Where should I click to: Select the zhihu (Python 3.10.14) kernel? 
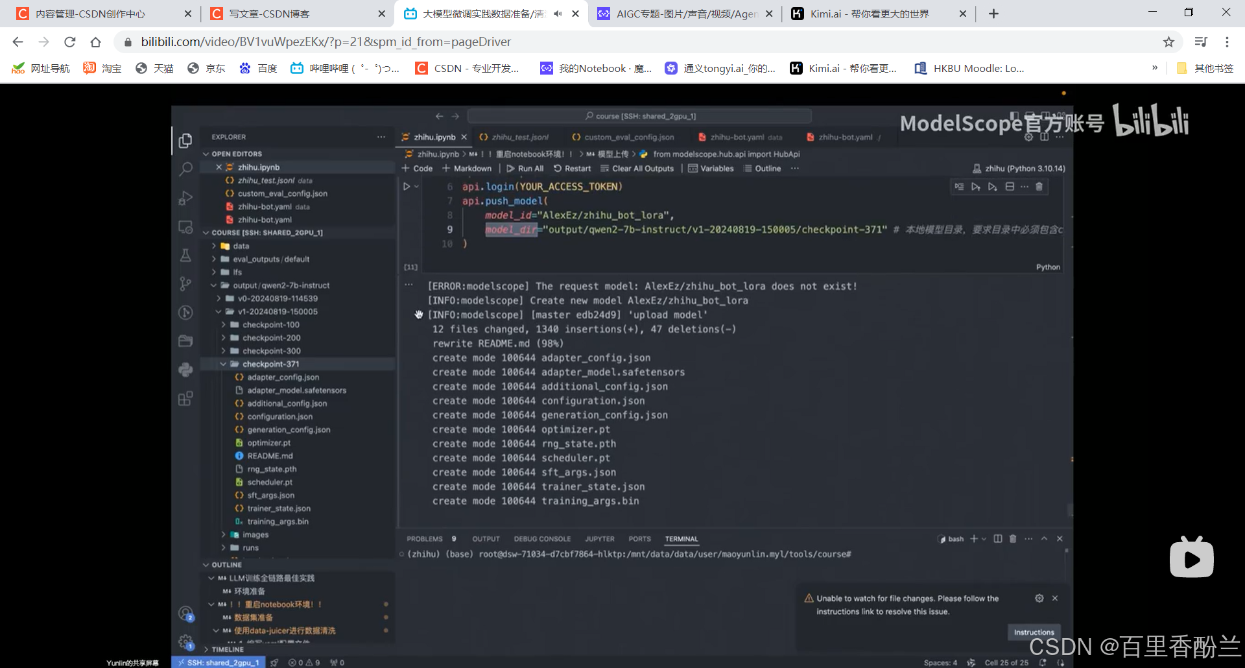[1019, 169]
